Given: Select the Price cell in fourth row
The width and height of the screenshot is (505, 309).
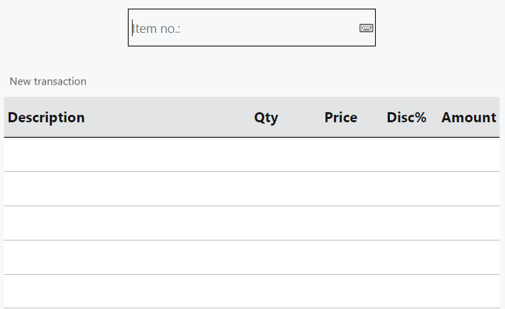Looking at the screenshot, I should pyautogui.click(x=341, y=257).
